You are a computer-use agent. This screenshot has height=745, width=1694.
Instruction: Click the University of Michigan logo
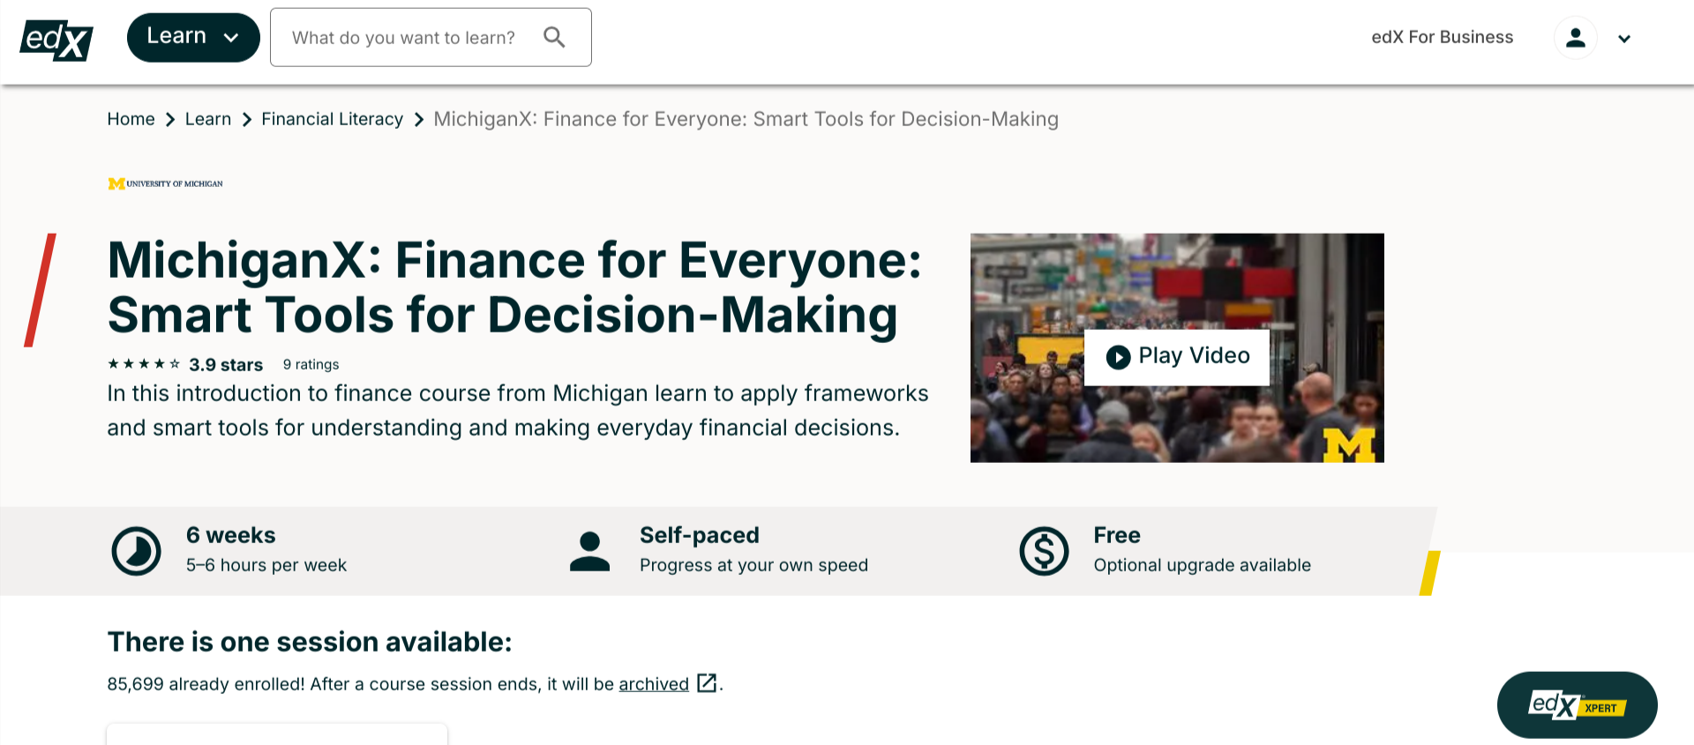click(x=165, y=183)
